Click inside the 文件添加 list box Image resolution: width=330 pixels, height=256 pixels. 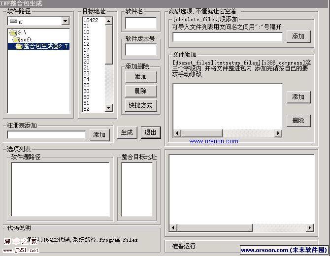228,107
